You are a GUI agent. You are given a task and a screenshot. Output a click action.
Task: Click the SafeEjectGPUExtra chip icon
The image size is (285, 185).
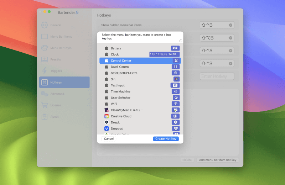click(x=176, y=73)
